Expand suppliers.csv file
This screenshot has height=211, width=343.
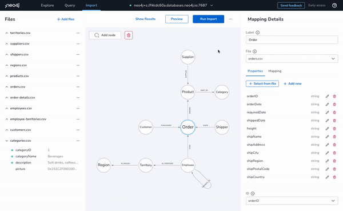click(6, 44)
